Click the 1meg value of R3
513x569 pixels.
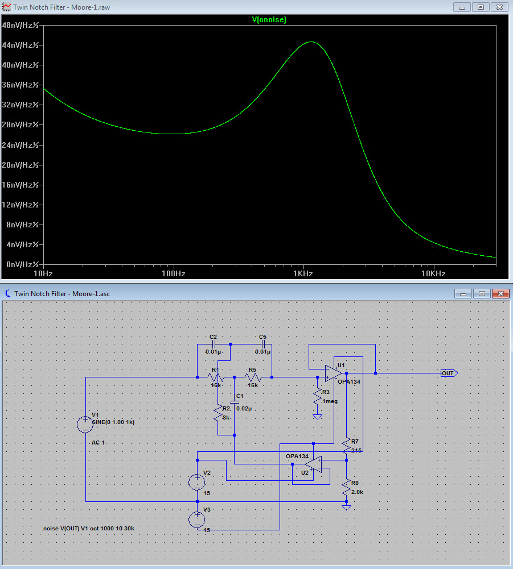pos(330,401)
